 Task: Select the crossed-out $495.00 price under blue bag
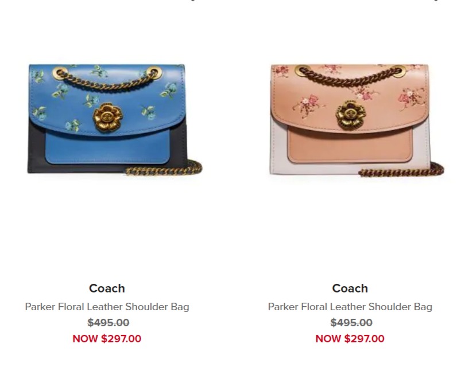[109, 322]
